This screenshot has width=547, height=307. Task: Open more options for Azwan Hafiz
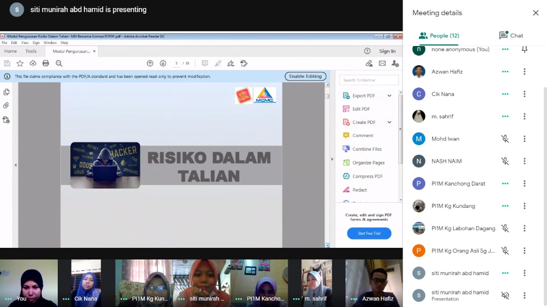[524, 72]
